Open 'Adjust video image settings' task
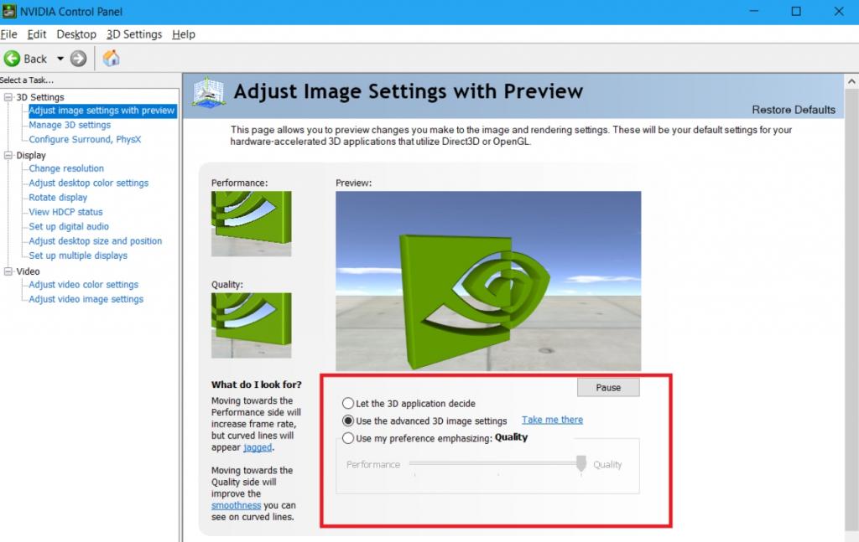 tap(86, 299)
